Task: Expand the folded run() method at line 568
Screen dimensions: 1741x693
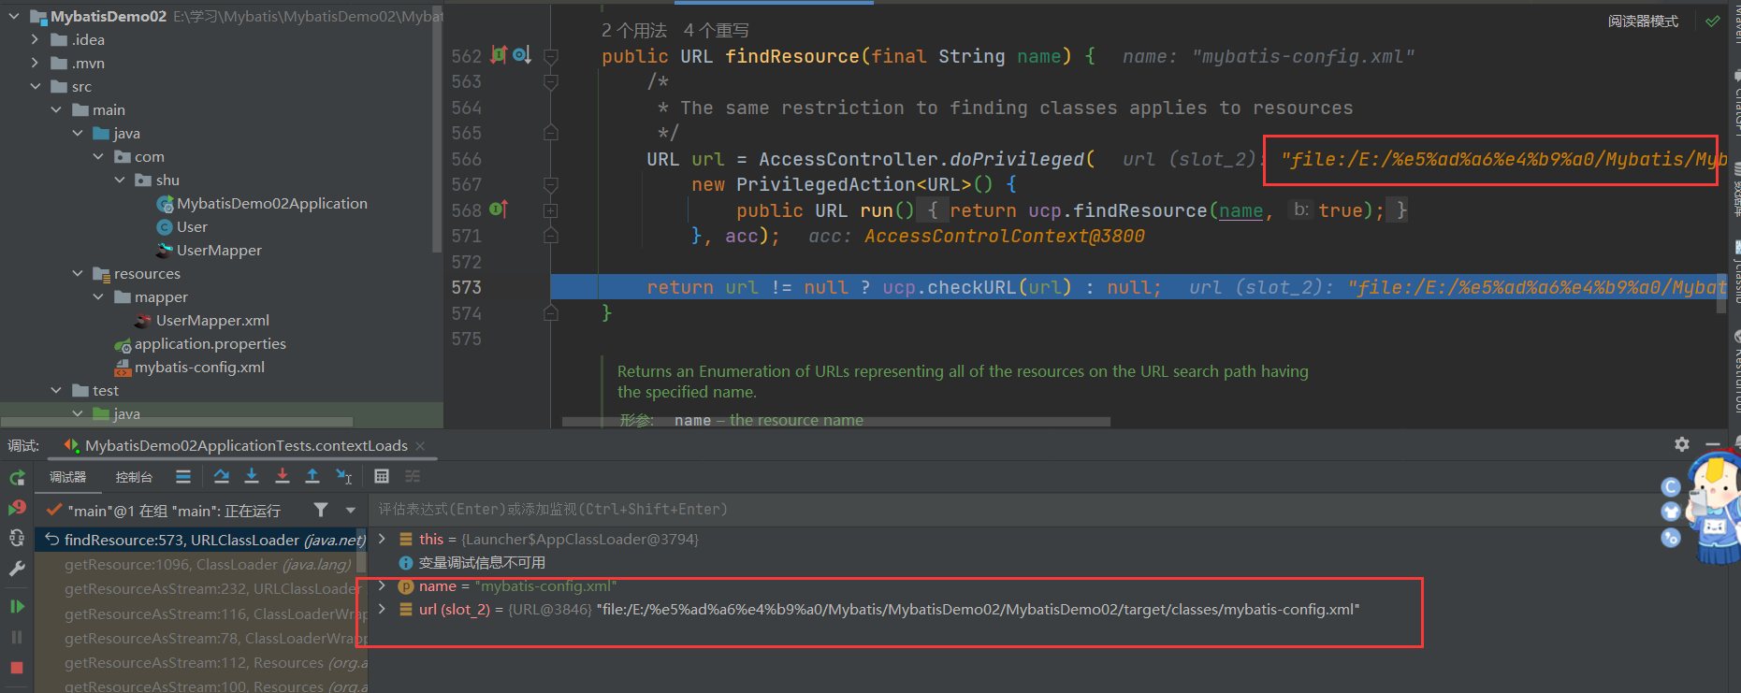Action: click(x=551, y=210)
